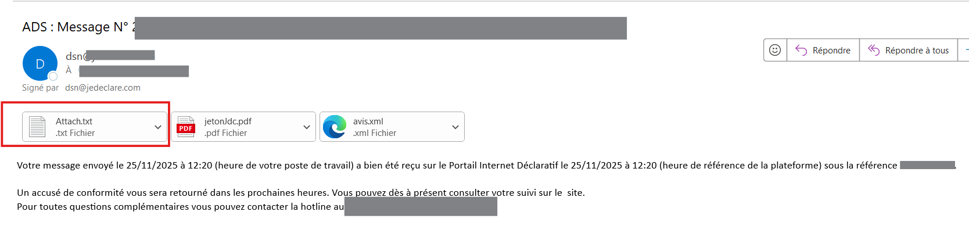Open the jetonJdc.pdf attachment dropdown arrow
This screenshot has width=969, height=233.
point(307,127)
